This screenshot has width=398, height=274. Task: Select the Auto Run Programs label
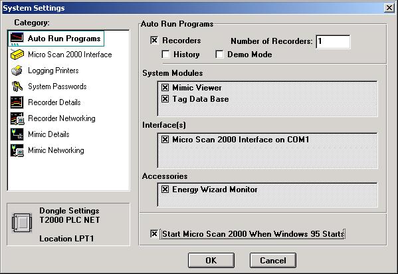64,39
